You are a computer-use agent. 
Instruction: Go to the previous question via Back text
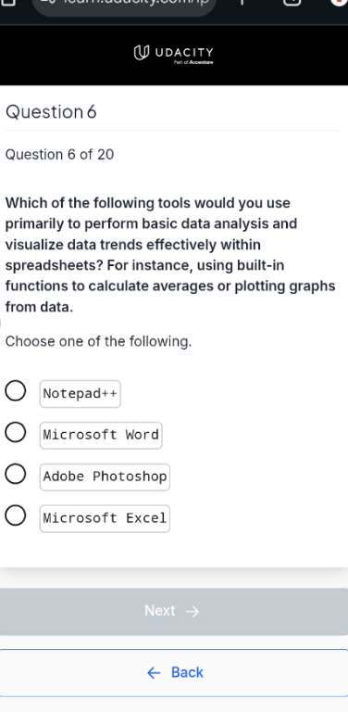coord(187,672)
